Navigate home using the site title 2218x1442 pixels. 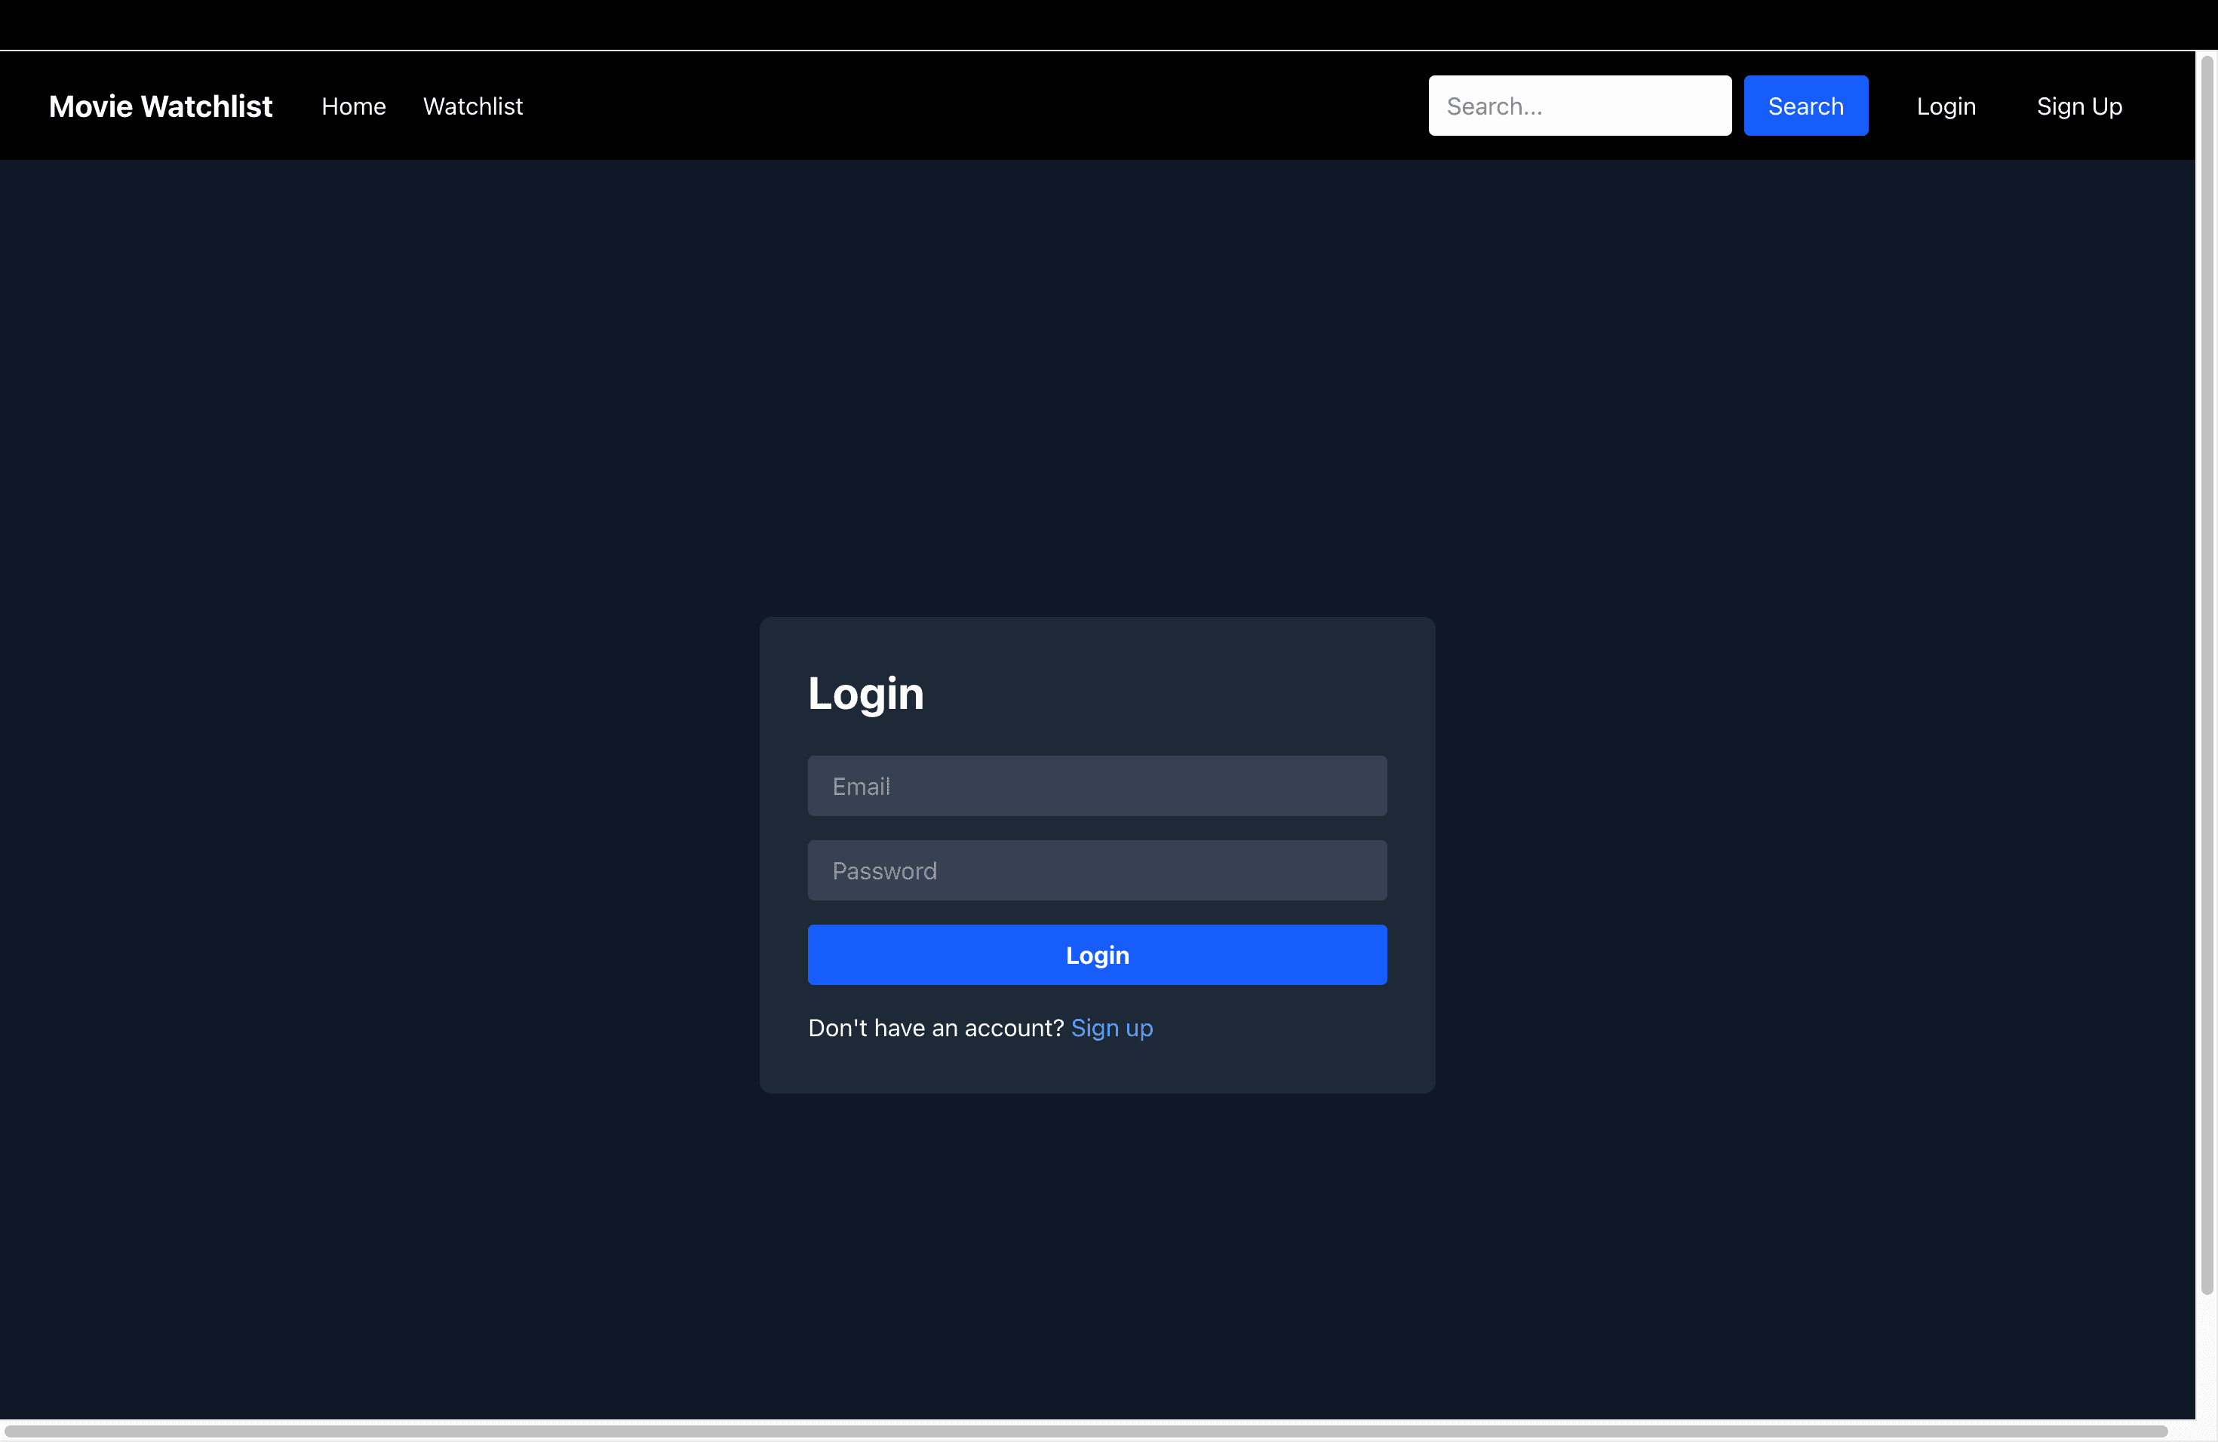point(160,106)
